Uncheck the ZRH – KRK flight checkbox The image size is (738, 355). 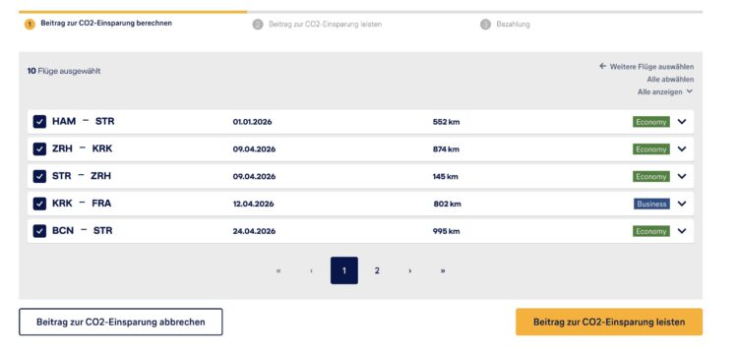[x=39, y=149]
